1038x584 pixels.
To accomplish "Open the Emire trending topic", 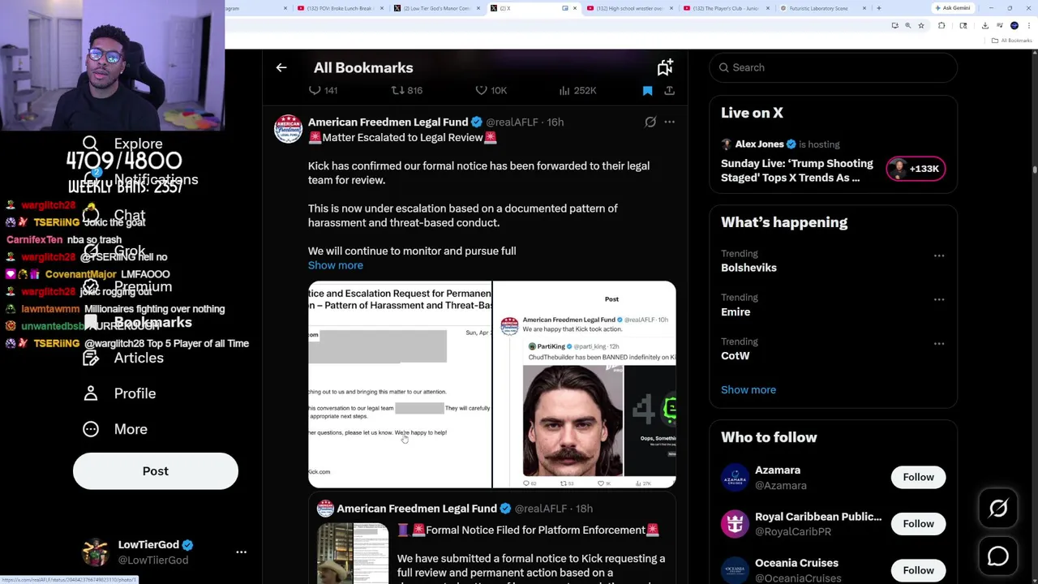I will click(x=736, y=311).
